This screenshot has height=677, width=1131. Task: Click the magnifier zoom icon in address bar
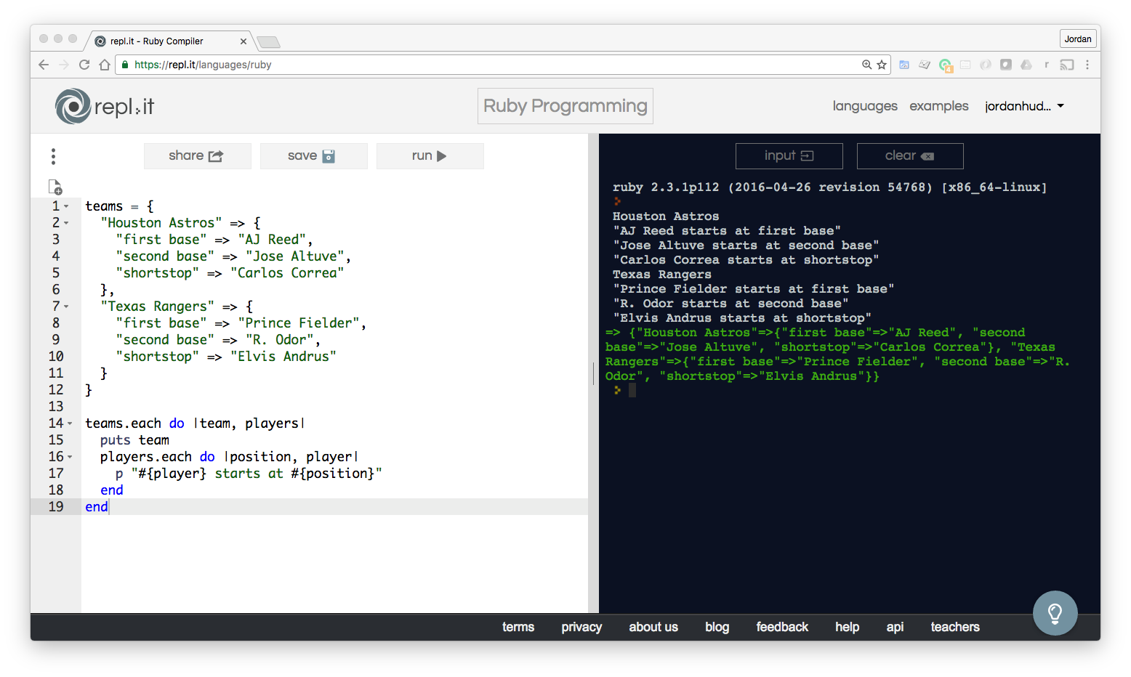[865, 64]
